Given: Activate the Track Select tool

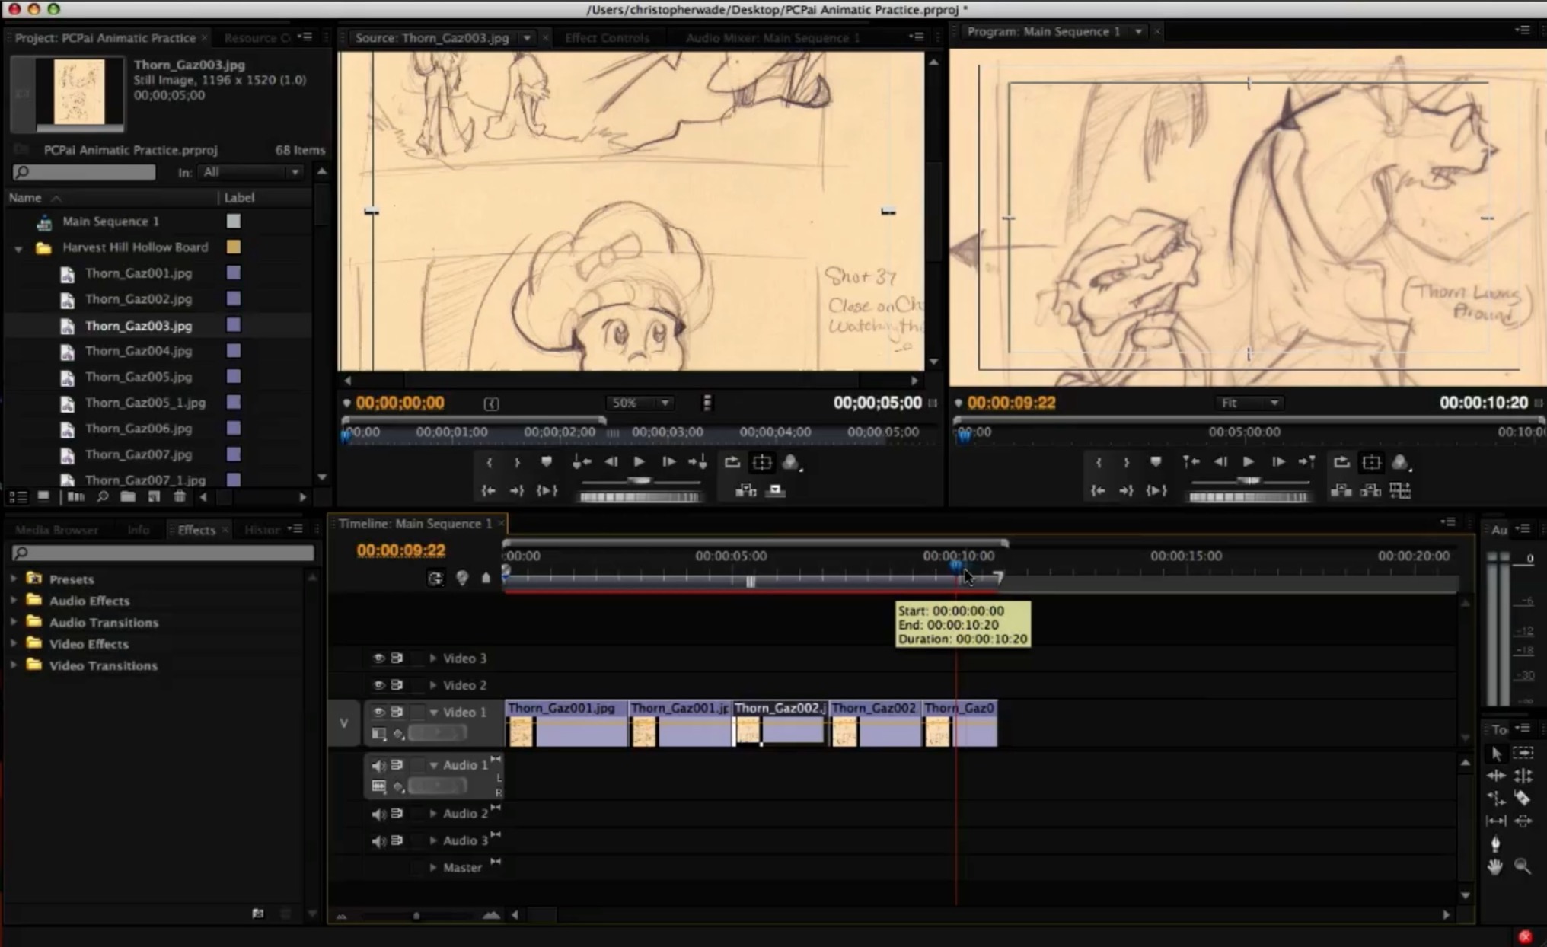Looking at the screenshot, I should [1523, 754].
